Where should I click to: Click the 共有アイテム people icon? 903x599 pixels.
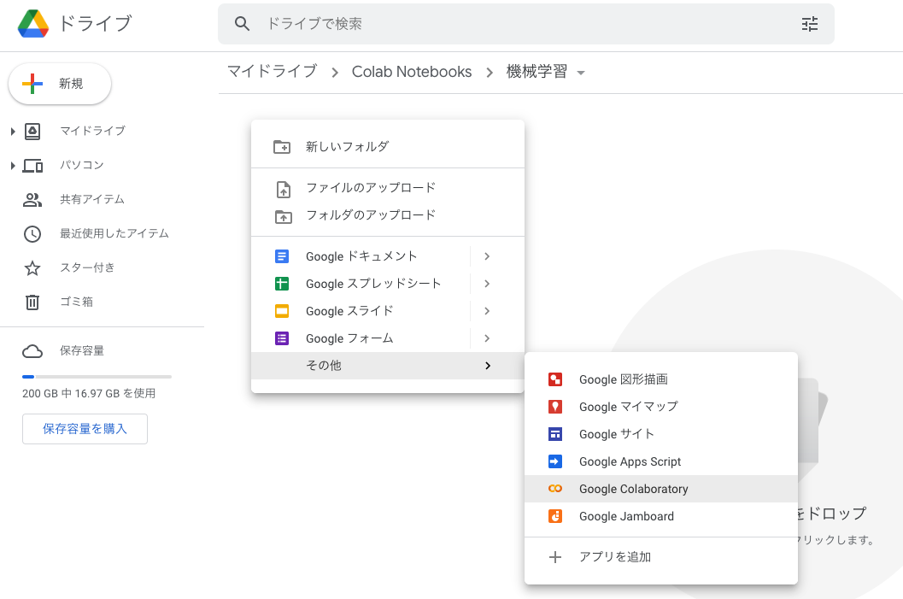point(32,200)
